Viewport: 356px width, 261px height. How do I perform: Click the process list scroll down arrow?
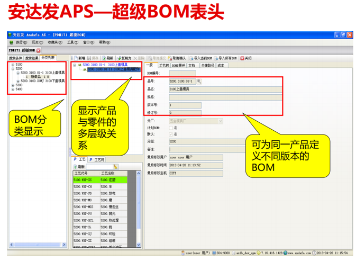[x=139, y=245]
